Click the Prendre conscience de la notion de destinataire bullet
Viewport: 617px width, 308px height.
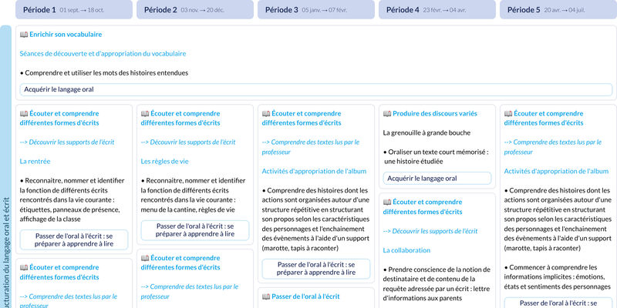[x=437, y=284]
